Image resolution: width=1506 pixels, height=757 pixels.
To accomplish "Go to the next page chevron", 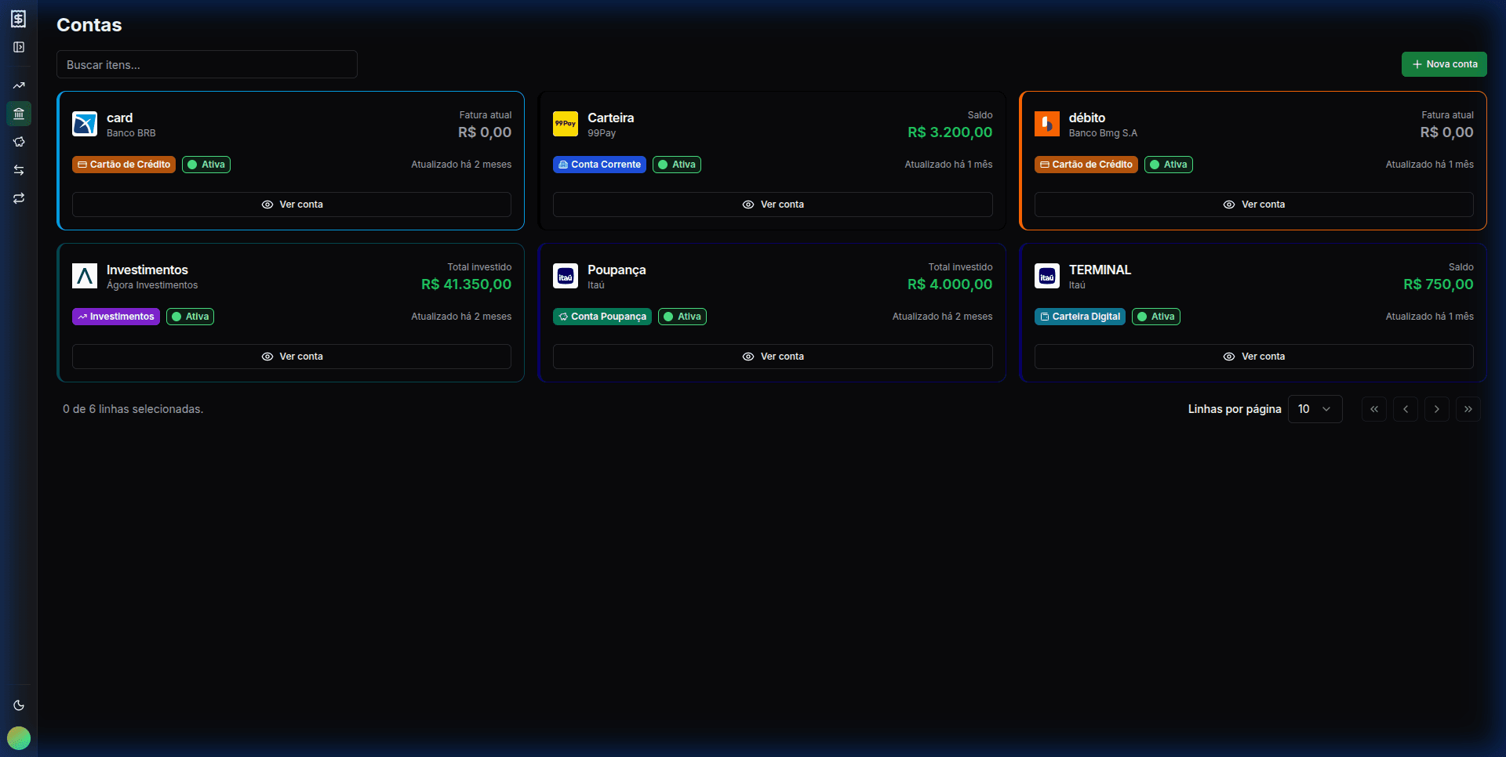I will click(1436, 409).
